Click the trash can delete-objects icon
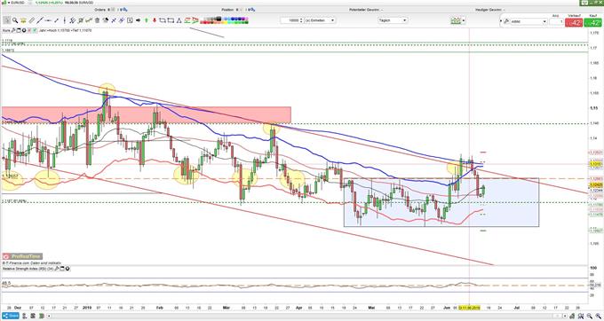 click(97, 20)
